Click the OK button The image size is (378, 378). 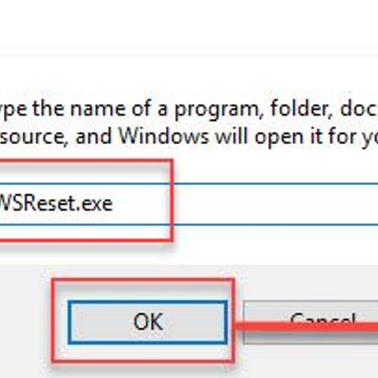[147, 322]
